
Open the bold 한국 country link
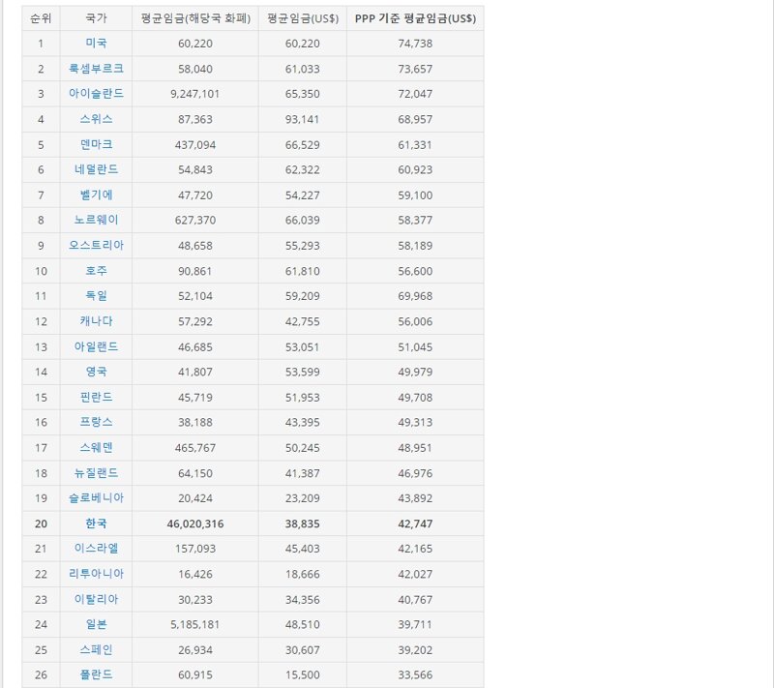(96, 523)
